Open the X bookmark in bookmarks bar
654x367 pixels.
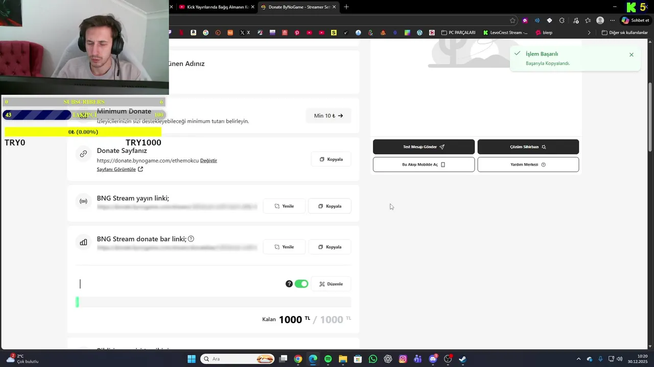pyautogui.click(x=245, y=33)
